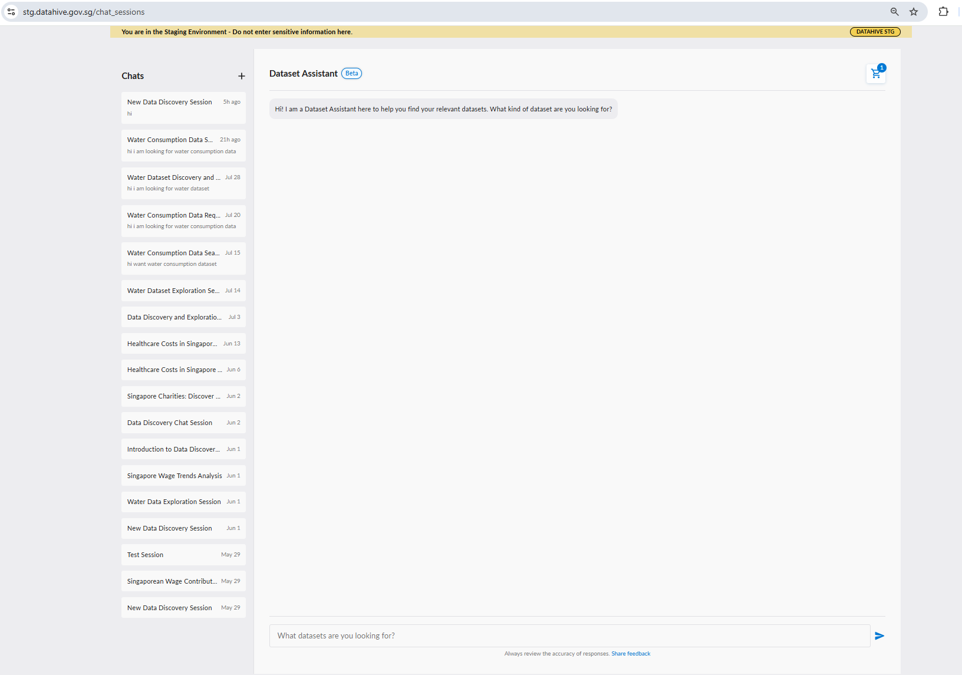Open the shopping cart icon

876,74
